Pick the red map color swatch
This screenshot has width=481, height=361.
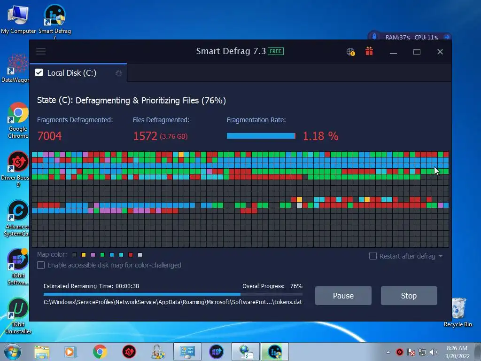tap(131, 255)
